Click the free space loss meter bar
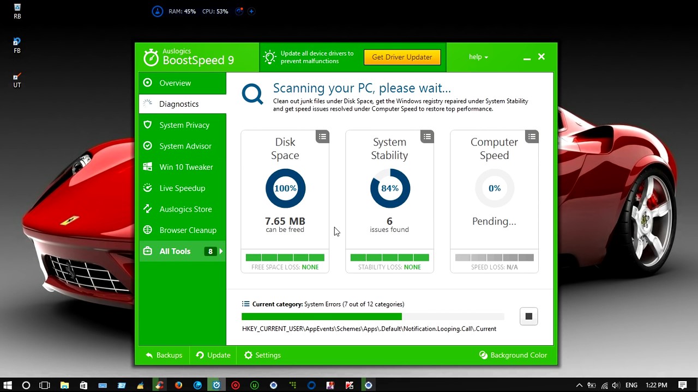The height and width of the screenshot is (392, 698). [285, 258]
